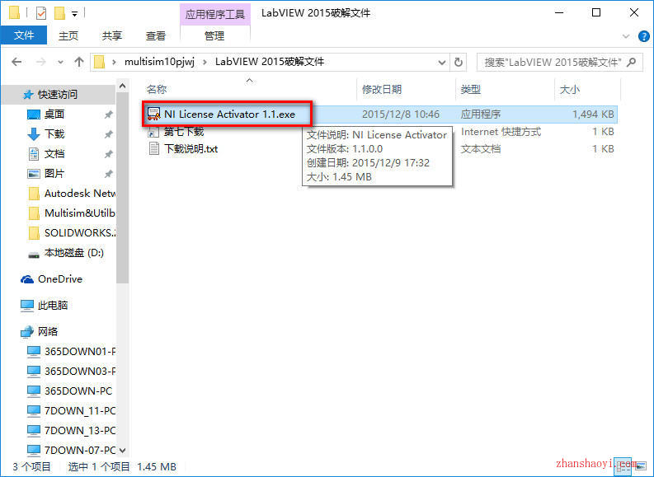
Task: Click the Forward navigation arrow
Action: point(40,62)
